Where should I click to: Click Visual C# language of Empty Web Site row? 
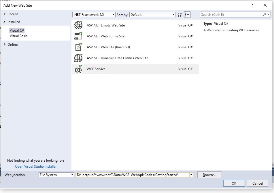coord(185,25)
